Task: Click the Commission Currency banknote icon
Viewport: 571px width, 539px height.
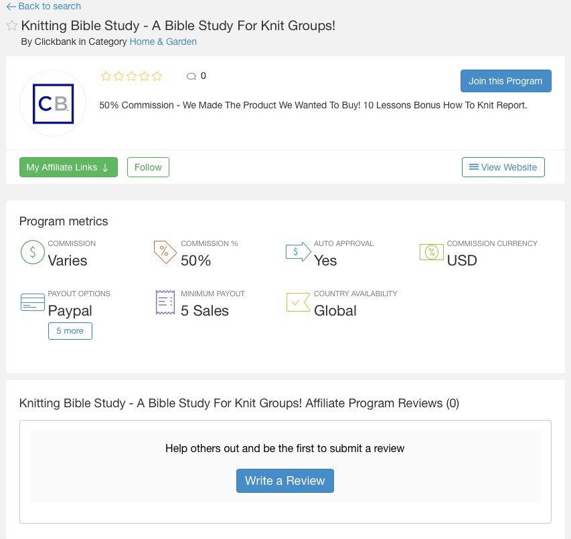Action: pos(432,251)
